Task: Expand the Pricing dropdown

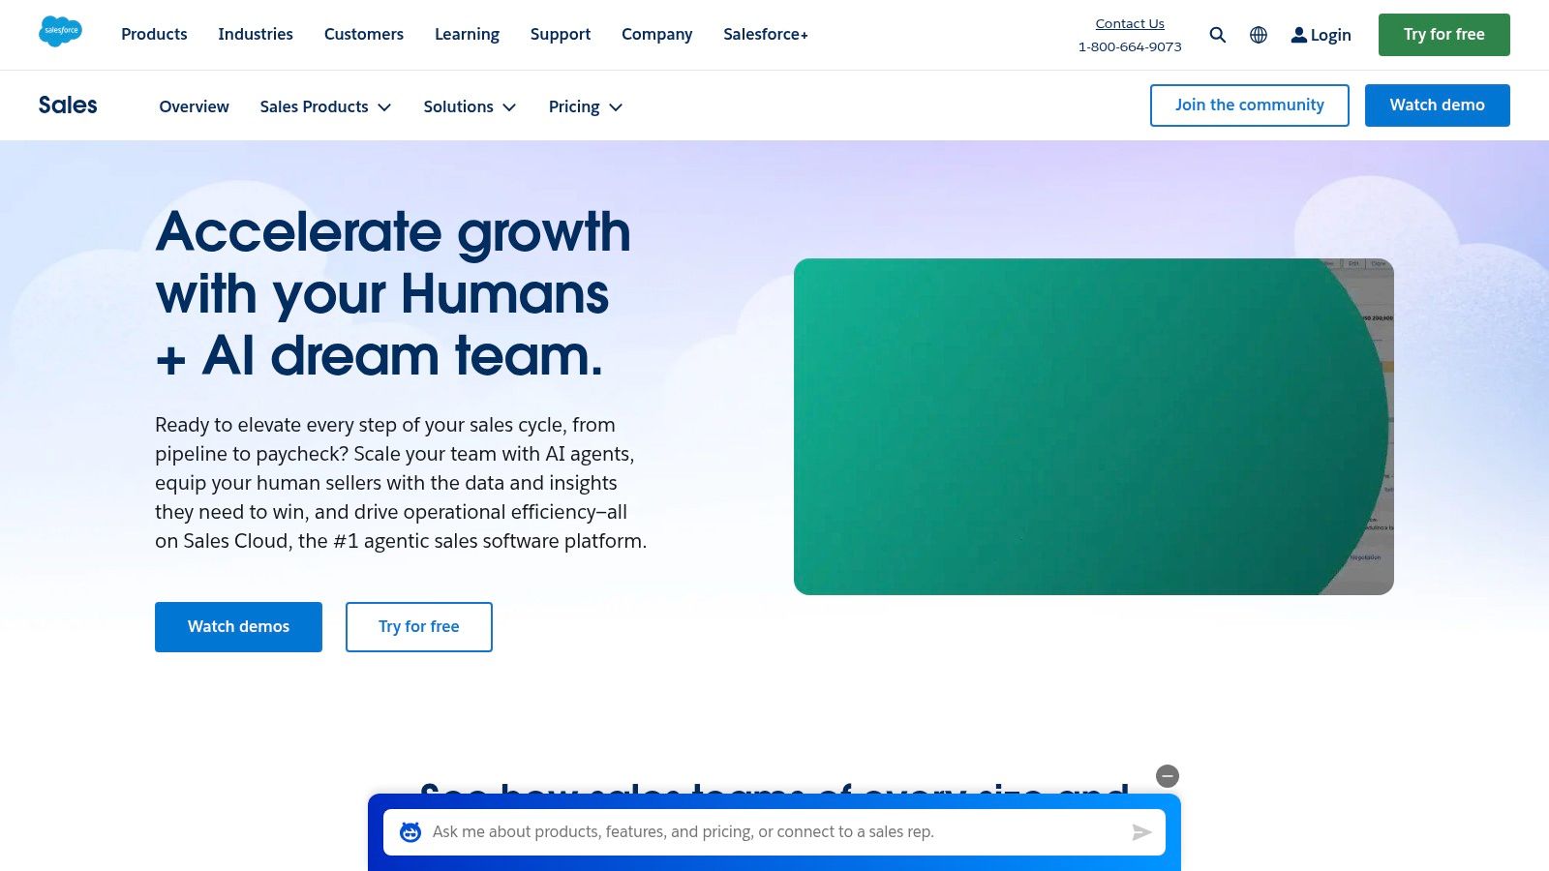Action: coord(585,106)
